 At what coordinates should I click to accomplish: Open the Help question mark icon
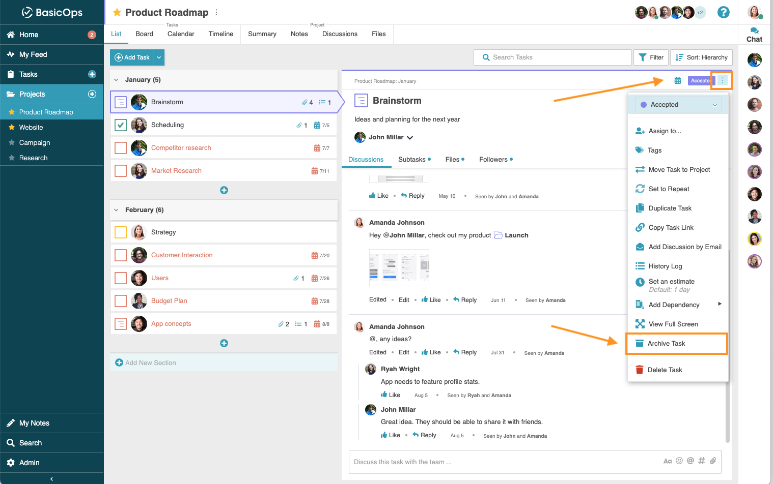click(x=724, y=12)
